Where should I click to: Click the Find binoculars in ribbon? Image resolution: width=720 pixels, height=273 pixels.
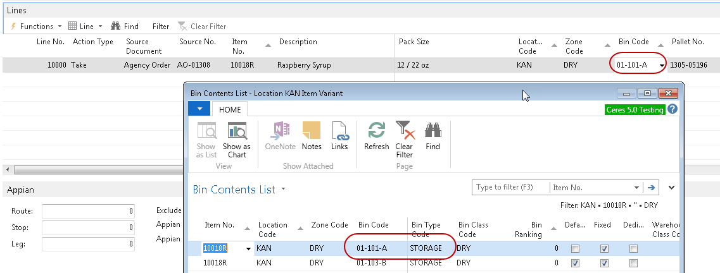[433, 136]
